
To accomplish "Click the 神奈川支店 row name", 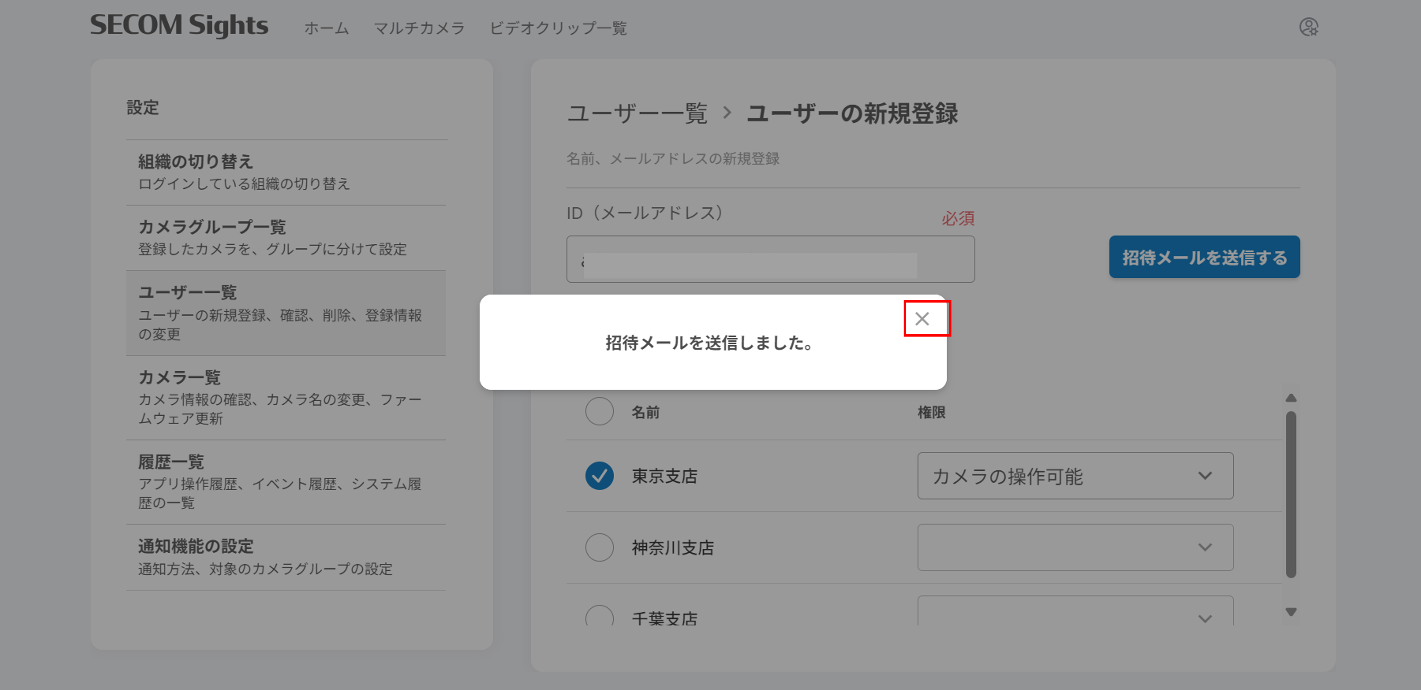I will pyautogui.click(x=672, y=547).
